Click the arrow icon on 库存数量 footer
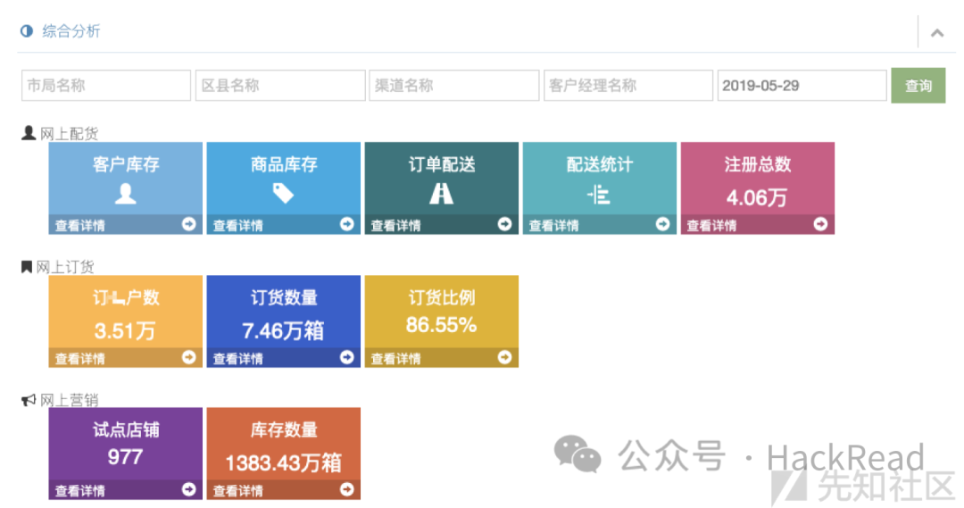Image resolution: width=964 pixels, height=508 pixels. click(346, 489)
